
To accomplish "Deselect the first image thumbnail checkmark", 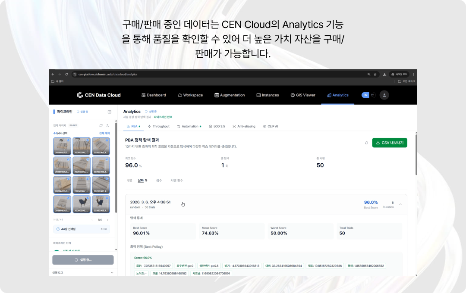I will click(69, 140).
